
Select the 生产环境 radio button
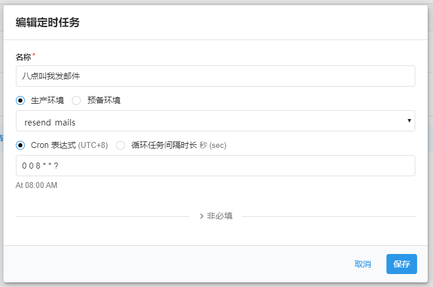pos(21,100)
